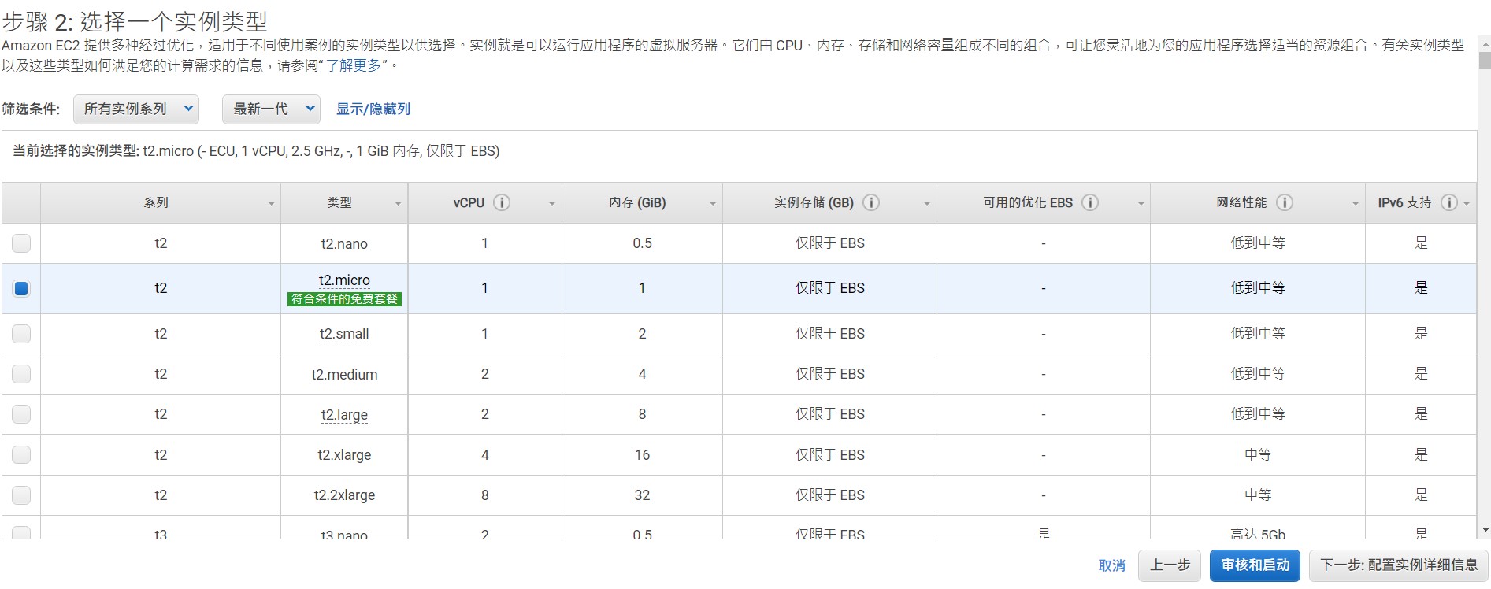Open the 系列 column sort arrow

tap(271, 204)
